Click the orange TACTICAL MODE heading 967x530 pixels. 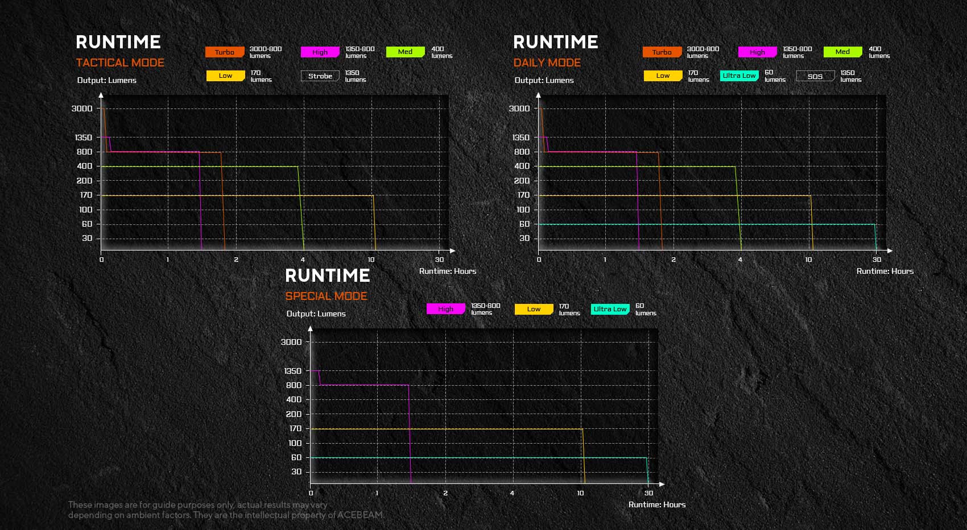(120, 62)
